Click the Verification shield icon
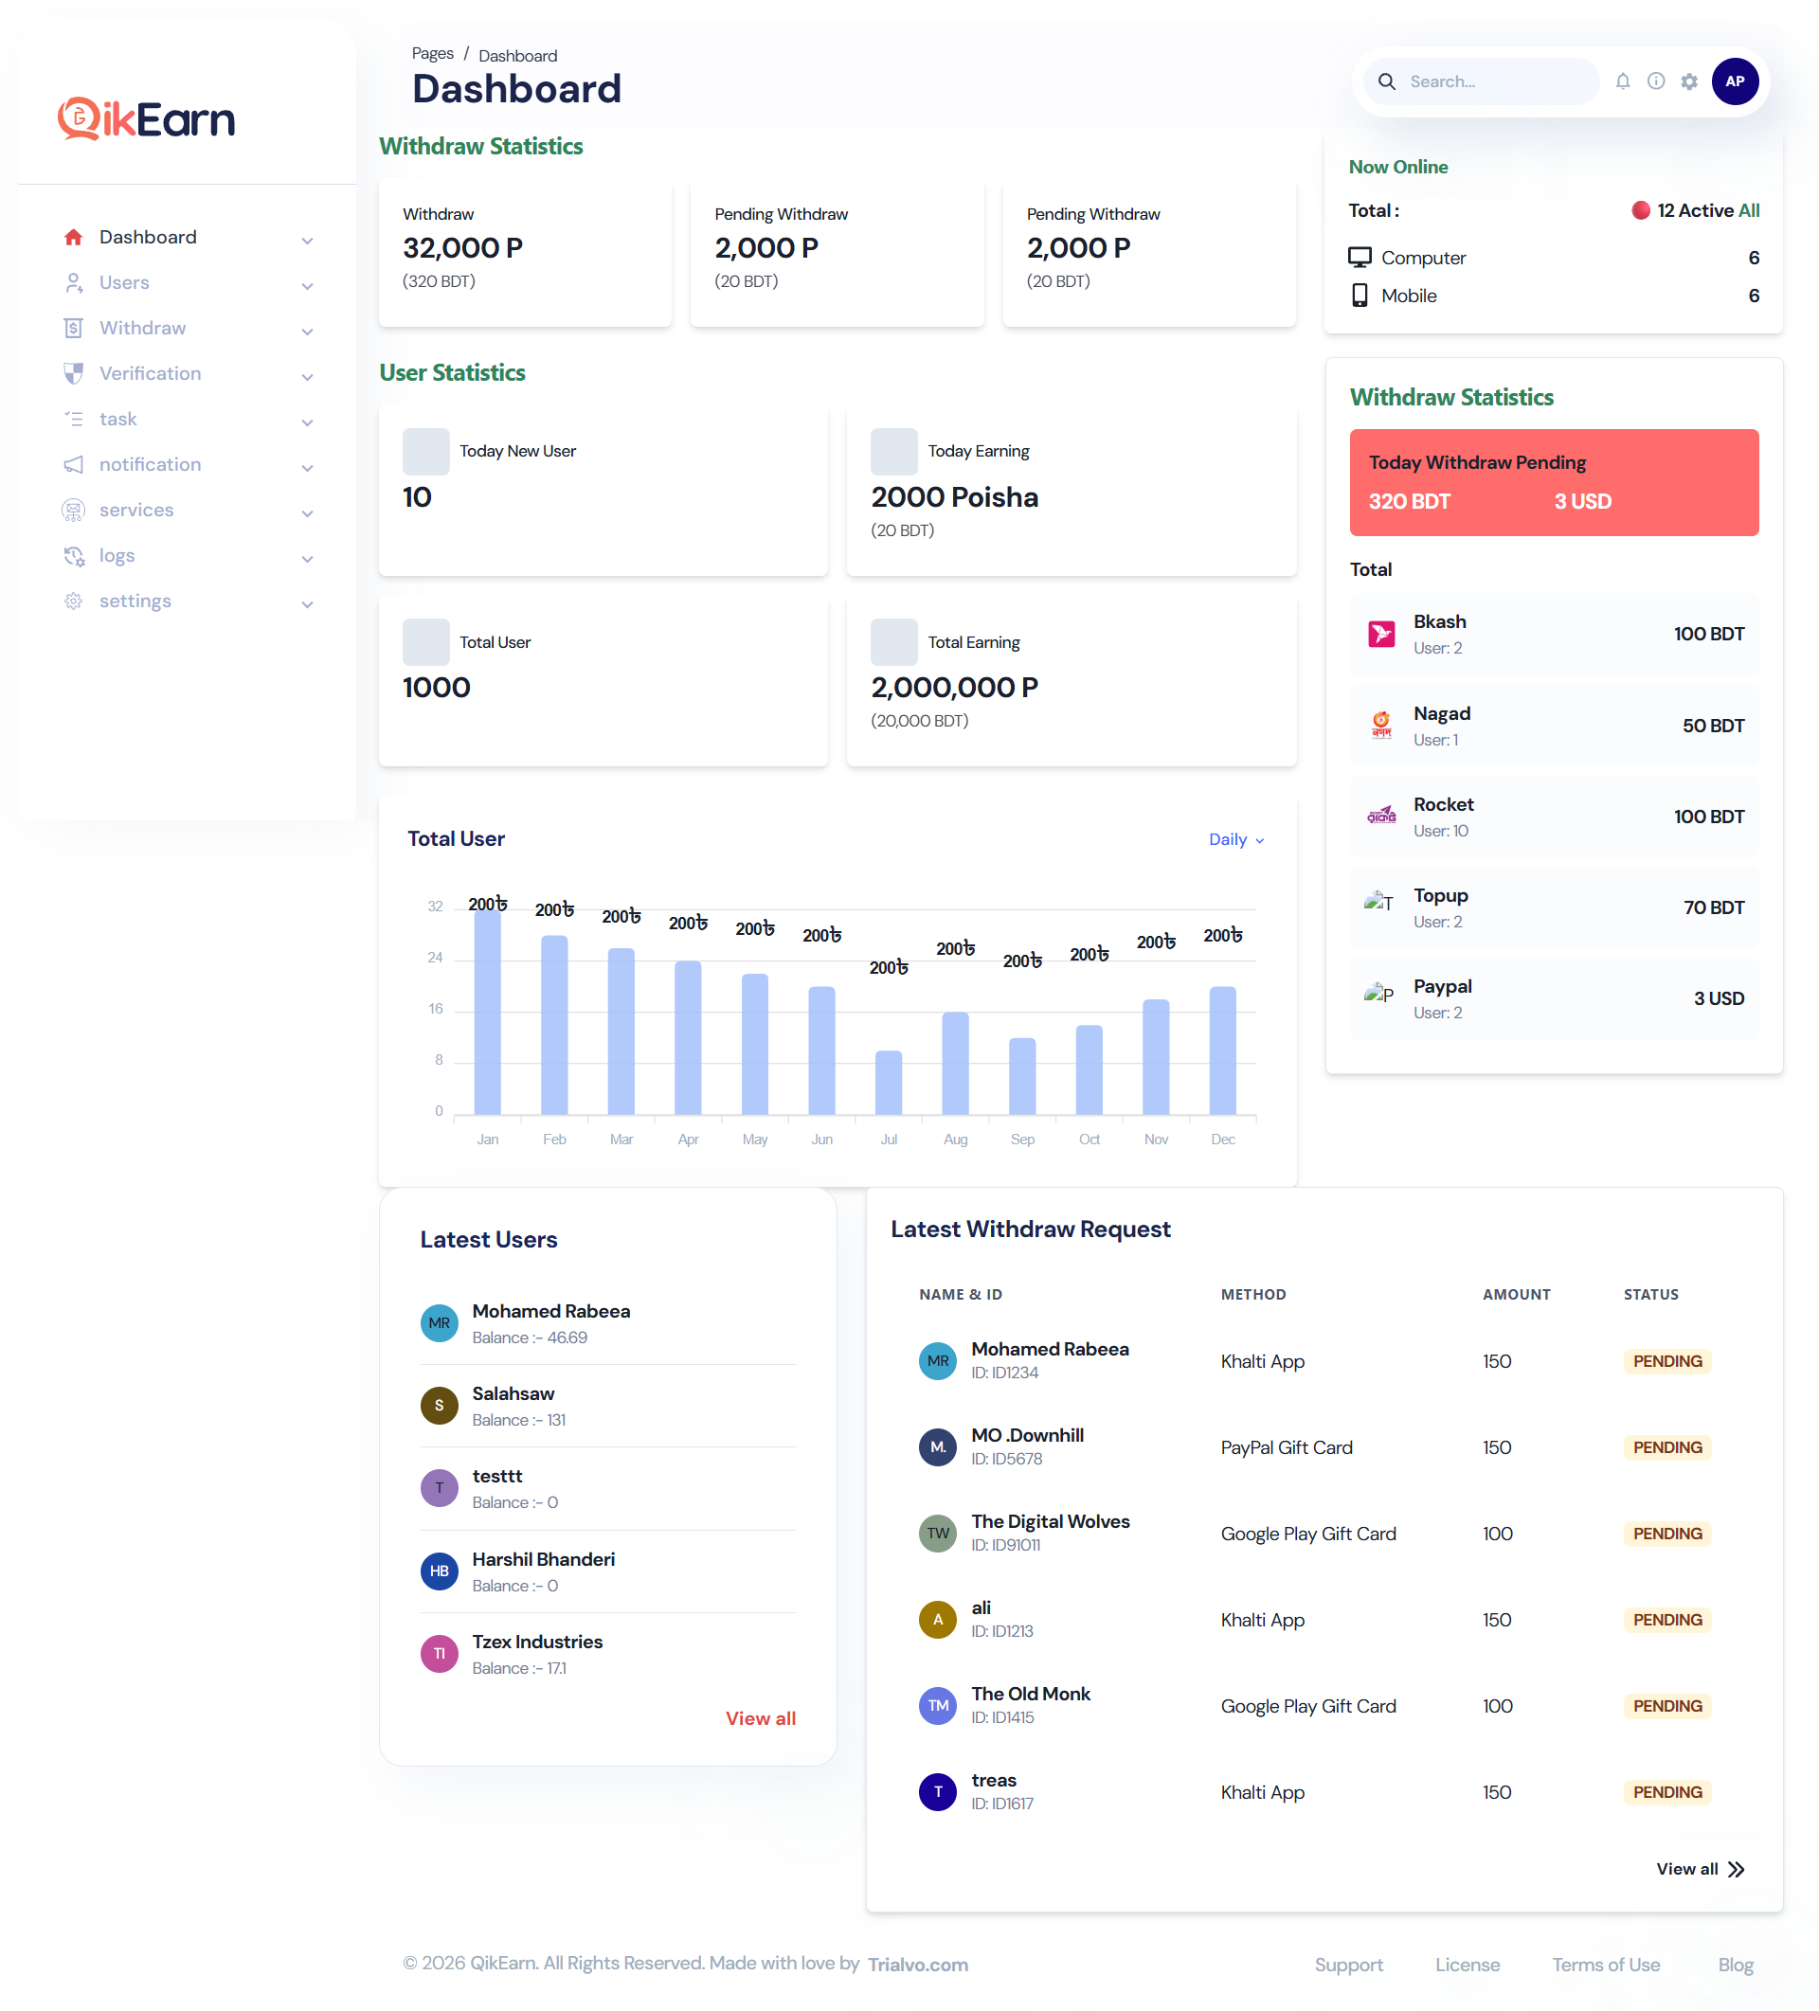This screenshot has width=1819, height=2011. pyautogui.click(x=73, y=374)
